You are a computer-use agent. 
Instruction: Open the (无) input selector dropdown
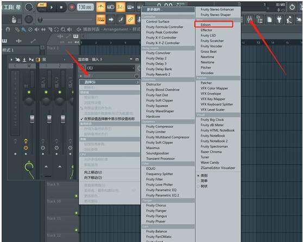[110, 68]
